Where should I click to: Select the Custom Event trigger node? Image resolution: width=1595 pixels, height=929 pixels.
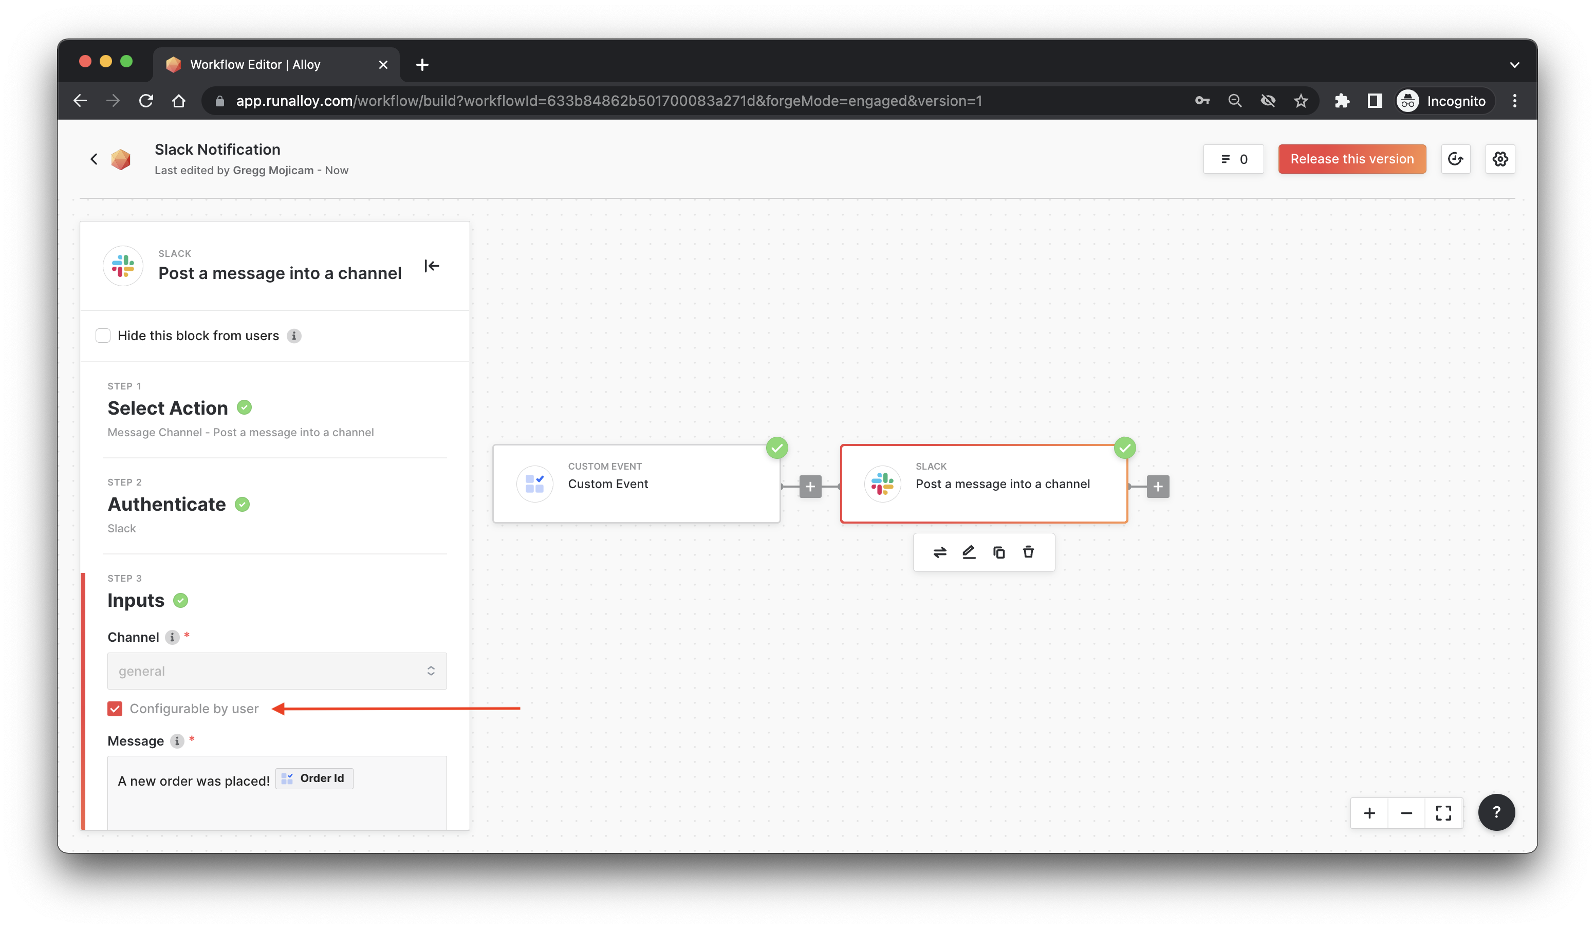tap(636, 484)
